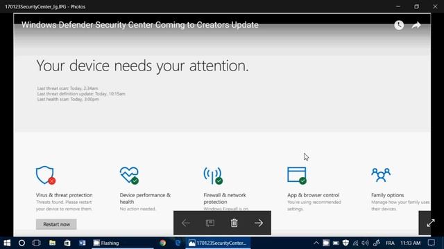This screenshot has height=249, width=444.
Task: Open the Store icon on taskbar
Action: (x=67, y=243)
